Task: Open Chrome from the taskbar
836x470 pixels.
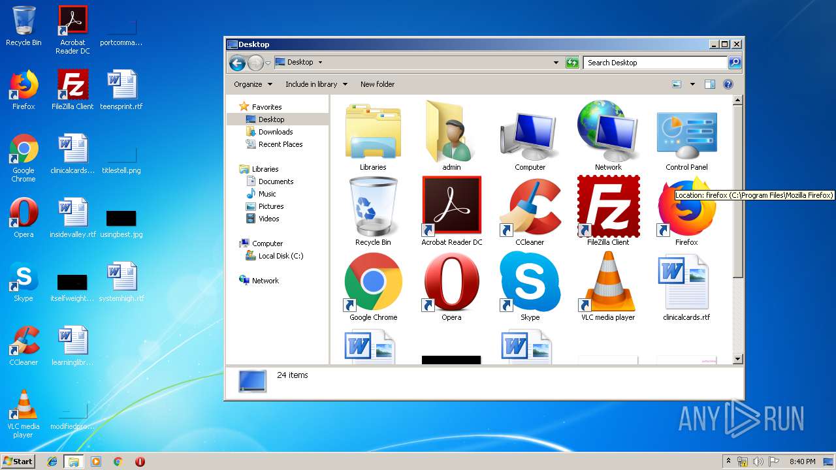Action: pos(118,462)
